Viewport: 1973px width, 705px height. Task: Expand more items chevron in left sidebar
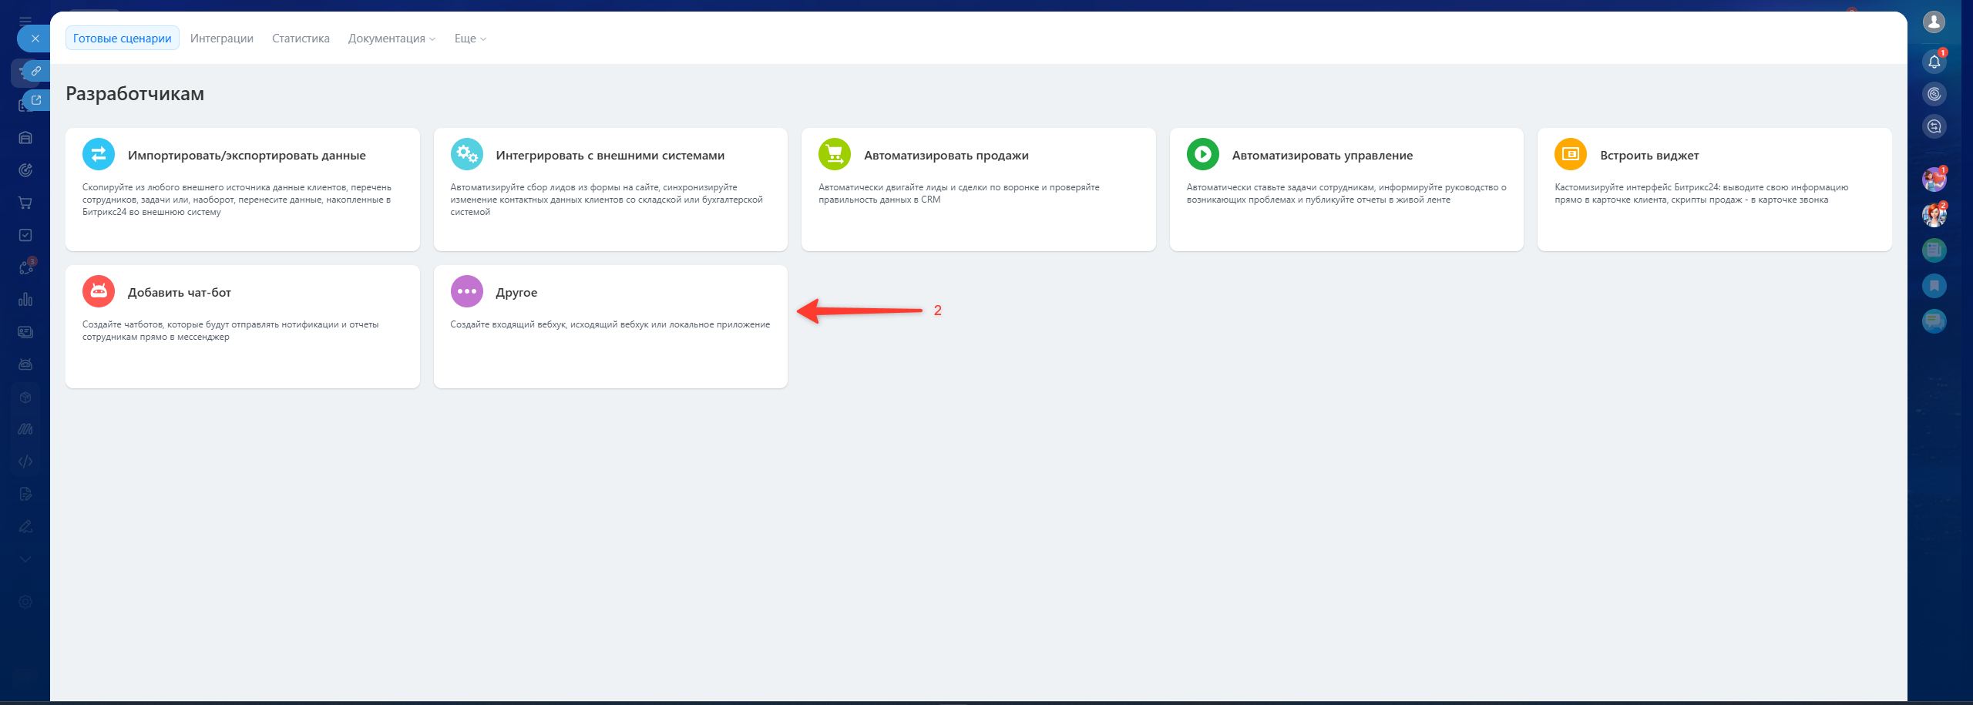(x=25, y=559)
